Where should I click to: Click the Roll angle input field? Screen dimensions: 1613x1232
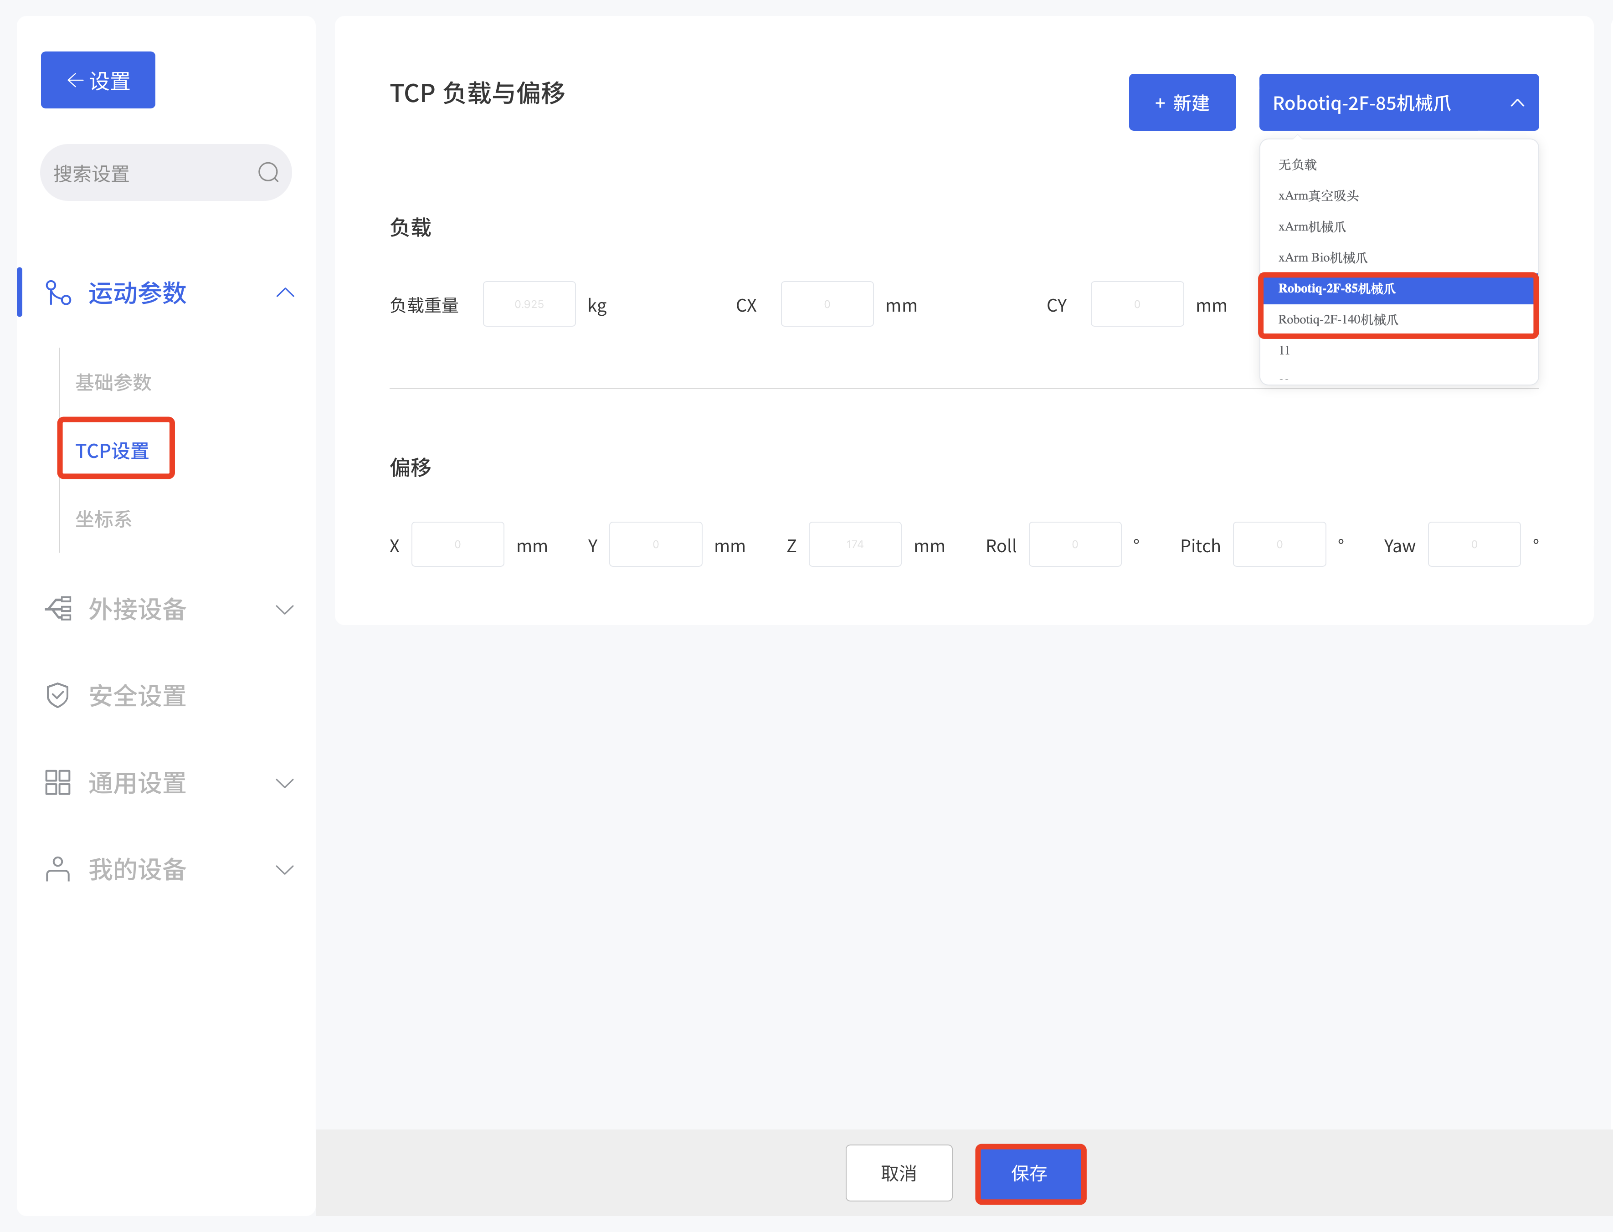(x=1075, y=544)
